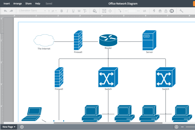Select the Router shape on canvas
Screen dimensions: 195x130
(x=108, y=40)
